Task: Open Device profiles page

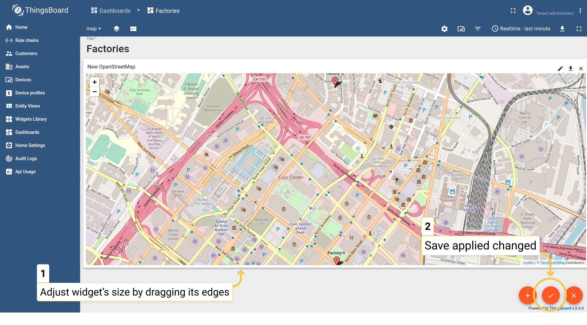Action: [x=40, y=93]
